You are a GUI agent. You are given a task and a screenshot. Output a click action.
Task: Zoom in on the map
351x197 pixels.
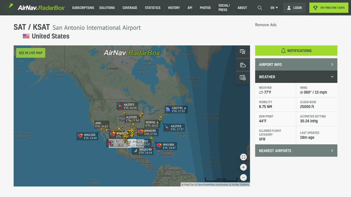click(x=243, y=168)
